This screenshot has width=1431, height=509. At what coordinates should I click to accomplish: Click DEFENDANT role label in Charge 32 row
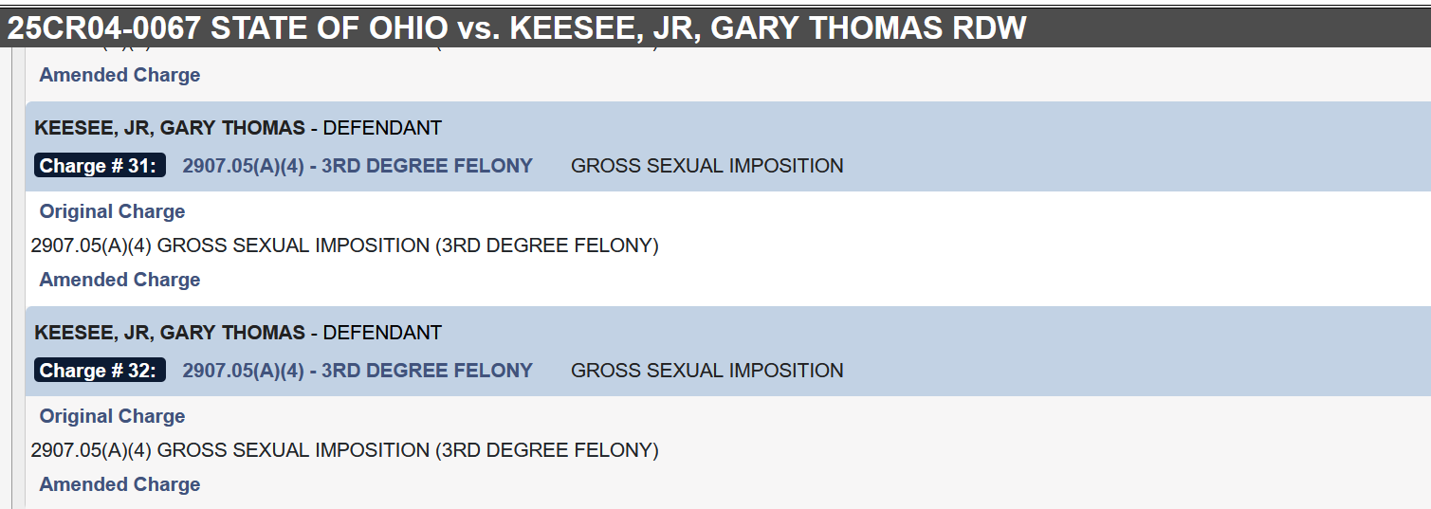[382, 333]
